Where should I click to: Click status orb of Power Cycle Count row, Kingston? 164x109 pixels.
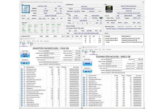point(22,74)
